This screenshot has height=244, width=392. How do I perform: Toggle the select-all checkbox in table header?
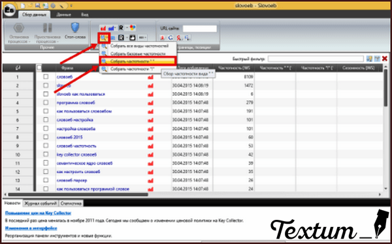(39, 67)
